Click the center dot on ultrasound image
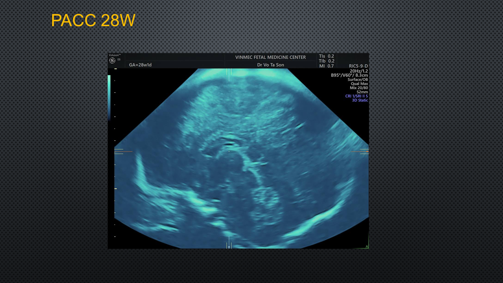The height and width of the screenshot is (283, 503). 229,151
